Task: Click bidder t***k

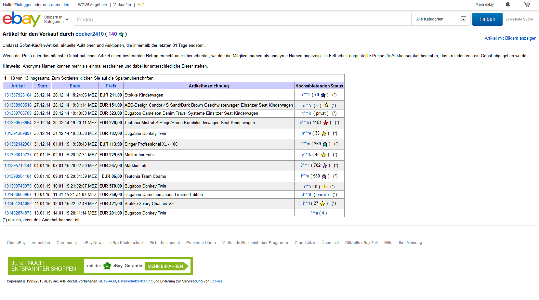Action: coord(307,113)
